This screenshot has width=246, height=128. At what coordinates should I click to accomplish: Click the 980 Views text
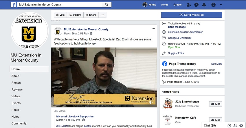(x=60, y=111)
